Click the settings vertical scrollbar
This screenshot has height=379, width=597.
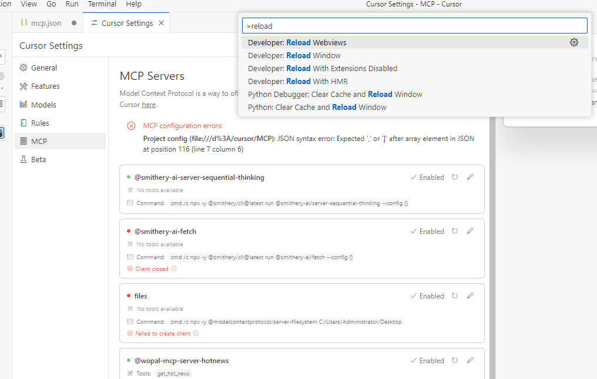492,247
